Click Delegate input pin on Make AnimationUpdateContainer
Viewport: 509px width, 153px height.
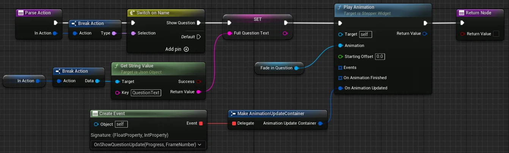pos(234,123)
